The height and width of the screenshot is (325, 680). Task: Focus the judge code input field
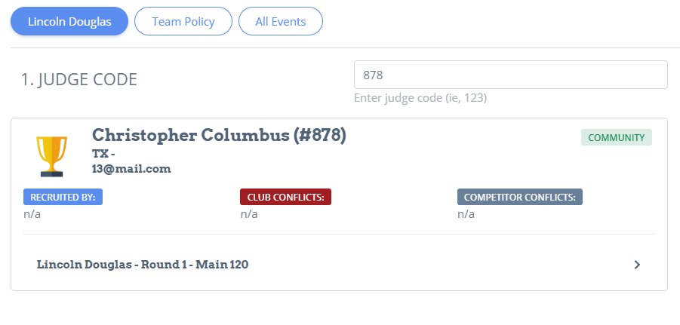[511, 75]
